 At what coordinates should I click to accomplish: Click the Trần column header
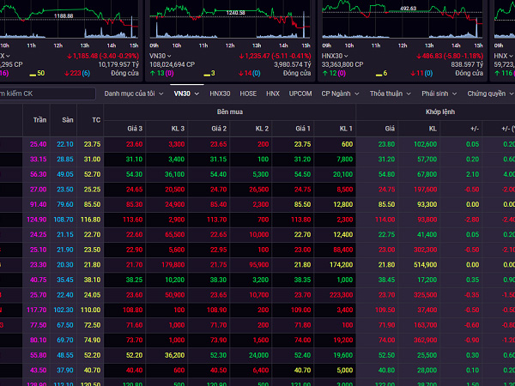pos(39,120)
